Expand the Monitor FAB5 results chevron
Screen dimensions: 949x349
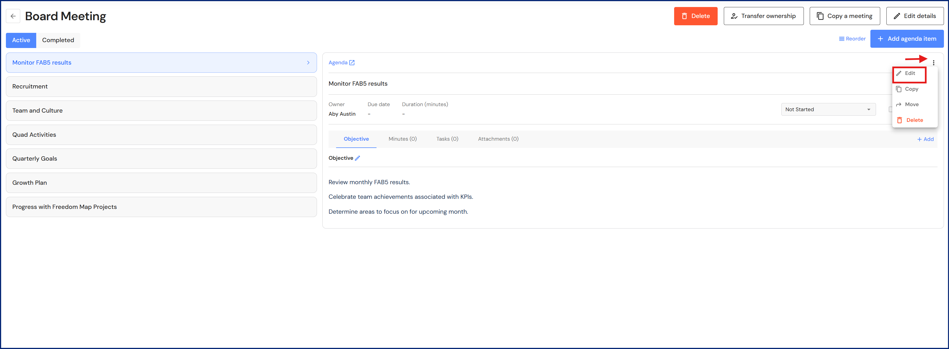(308, 63)
